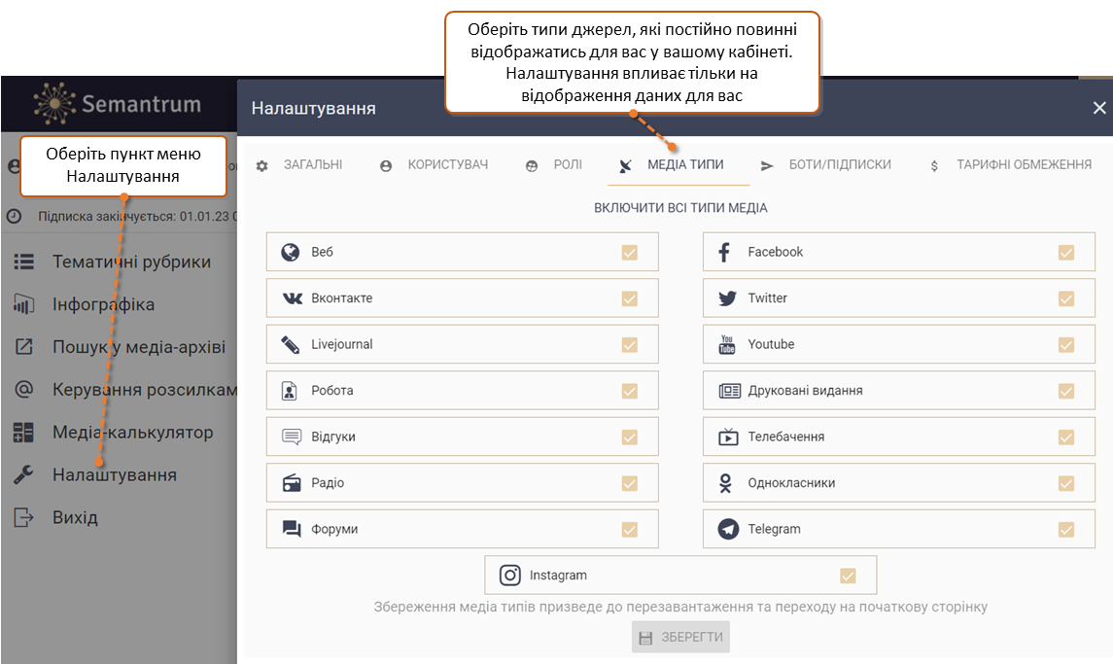1113x664 pixels.
Task: Click the Налаштування dialog title text
Action: coord(314,109)
